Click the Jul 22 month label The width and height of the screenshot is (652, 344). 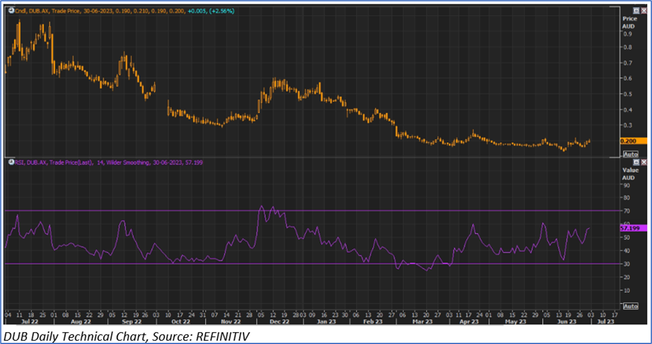click(26, 320)
